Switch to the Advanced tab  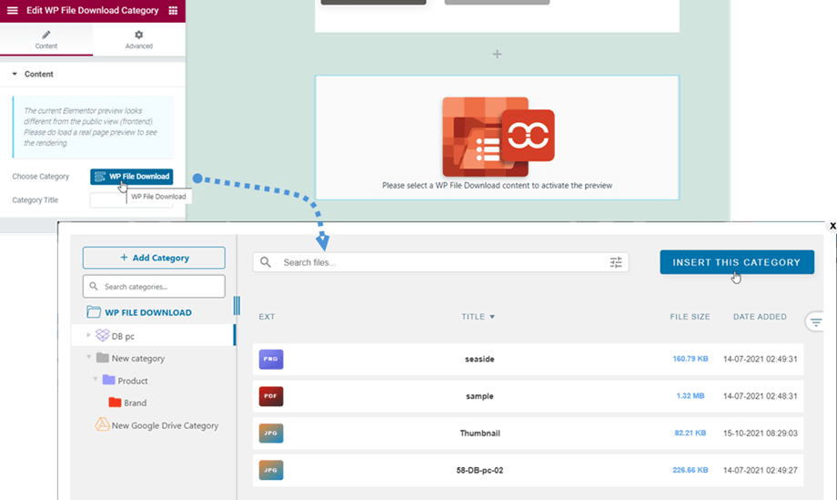pyautogui.click(x=139, y=39)
